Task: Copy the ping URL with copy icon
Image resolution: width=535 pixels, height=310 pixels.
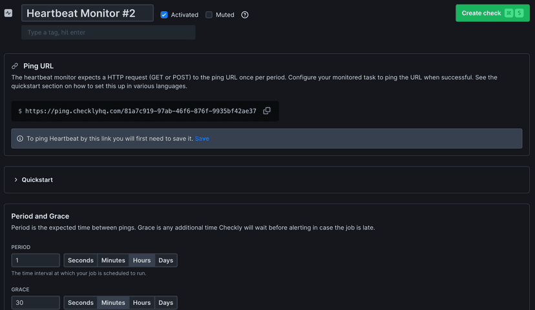Action: pos(267,111)
